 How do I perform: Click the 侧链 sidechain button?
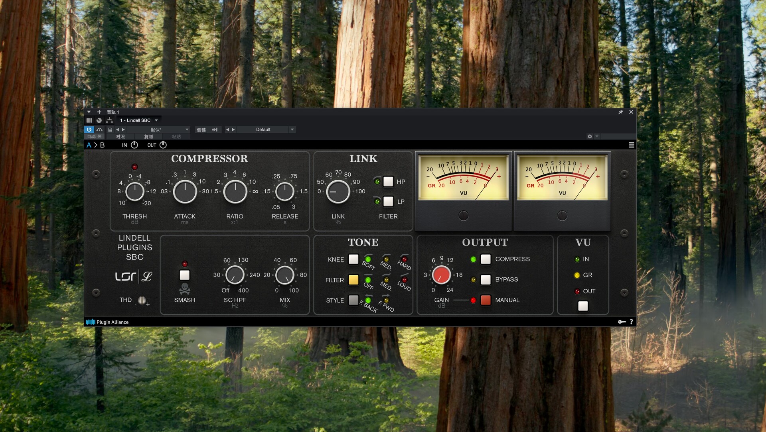201,130
